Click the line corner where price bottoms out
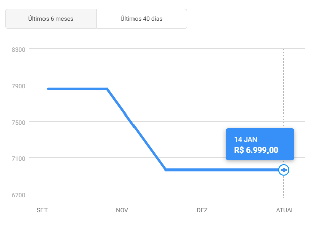 point(166,170)
